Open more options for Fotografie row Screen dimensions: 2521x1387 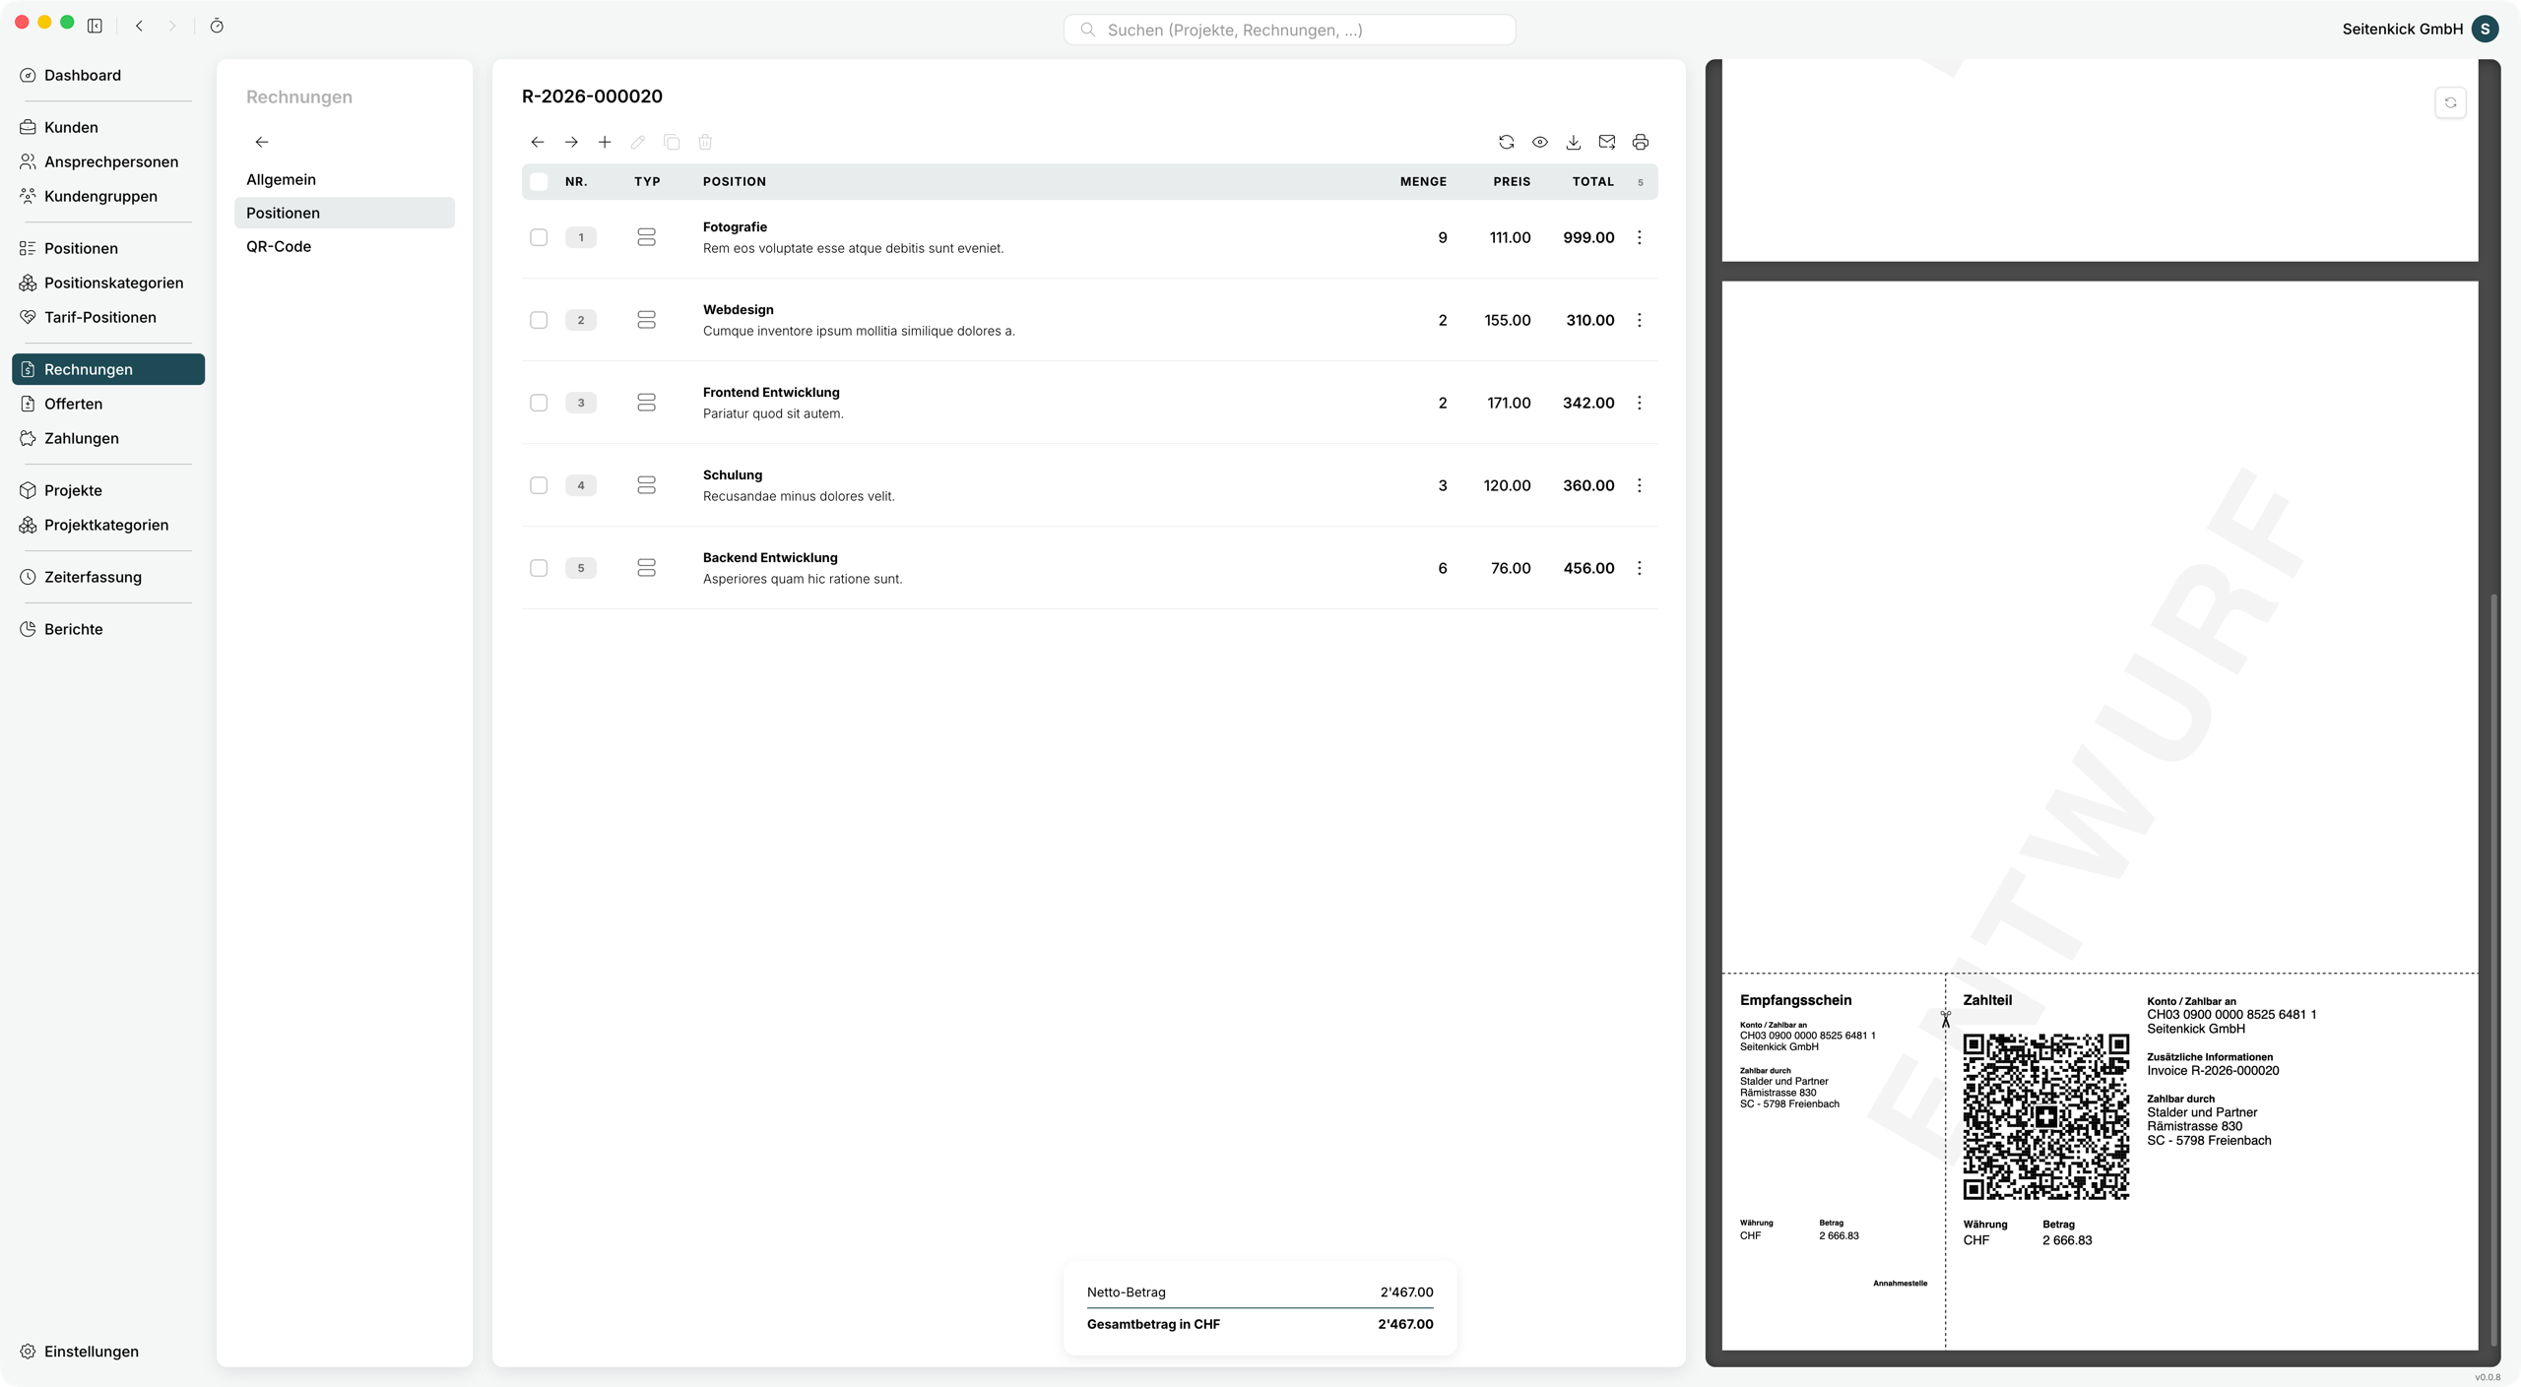[x=1640, y=237]
